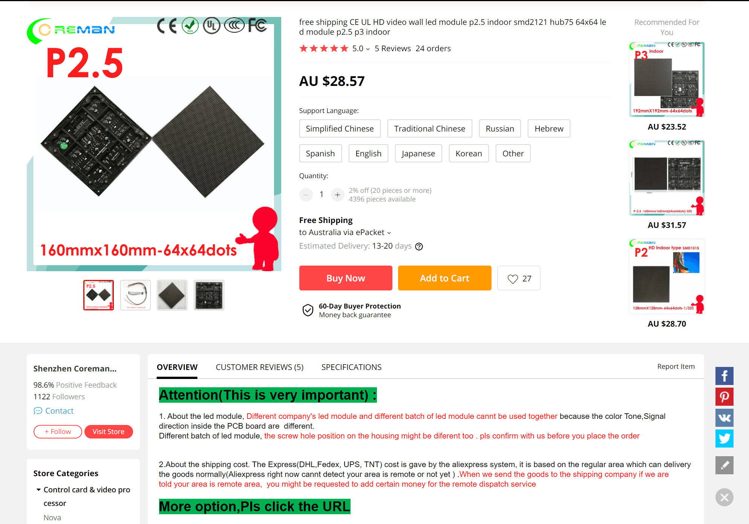
Task: Share on Twitter bird icon
Action: pos(724,438)
